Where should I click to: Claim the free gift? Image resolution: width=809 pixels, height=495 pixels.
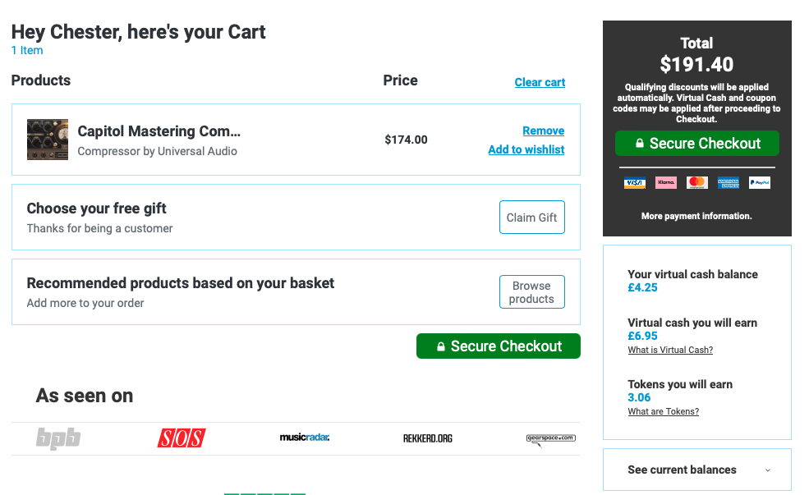point(532,217)
